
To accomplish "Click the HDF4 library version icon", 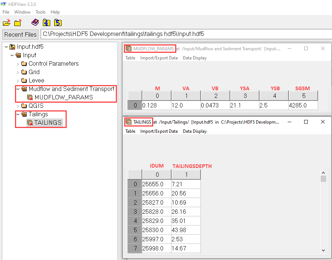I will (46, 23).
